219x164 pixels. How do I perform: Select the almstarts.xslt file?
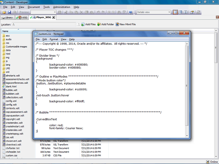tap(11, 76)
